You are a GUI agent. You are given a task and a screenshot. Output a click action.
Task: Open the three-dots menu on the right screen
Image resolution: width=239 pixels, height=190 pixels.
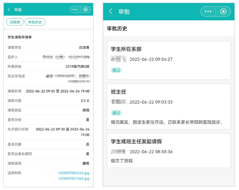208,11
